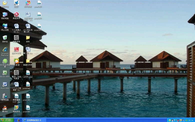Click the system clock showing 20:34
Viewport: 195px width, 122px height.
click(x=191, y=120)
